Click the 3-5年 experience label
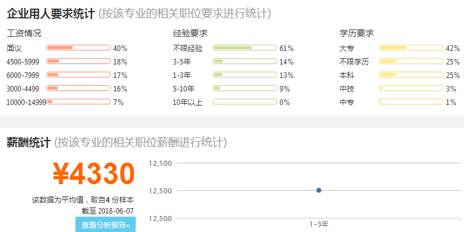Image resolution: width=464 pixels, height=232 pixels. coord(182,62)
